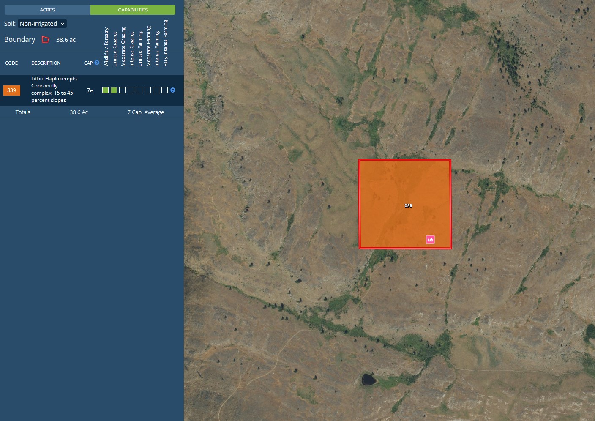
Task: Click the Wildlife / Forestry green box
Action: click(106, 90)
